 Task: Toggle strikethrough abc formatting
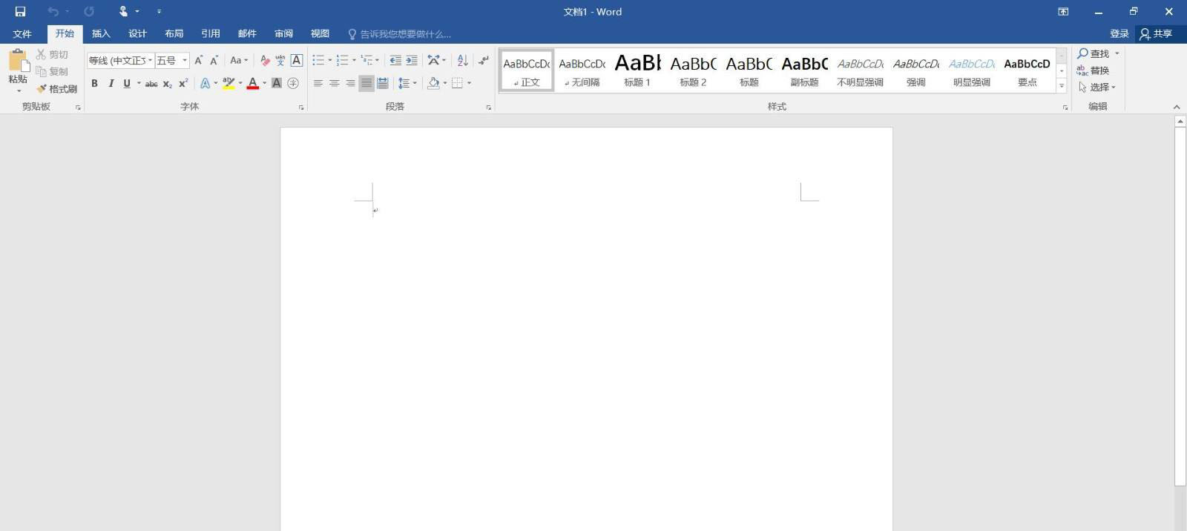[151, 84]
